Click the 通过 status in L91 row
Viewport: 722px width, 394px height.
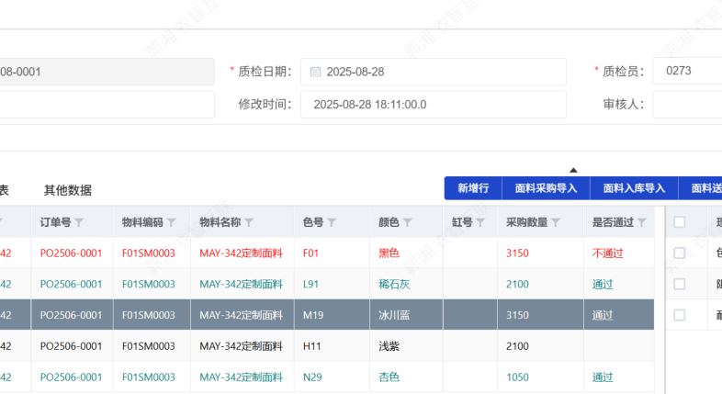(x=619, y=285)
